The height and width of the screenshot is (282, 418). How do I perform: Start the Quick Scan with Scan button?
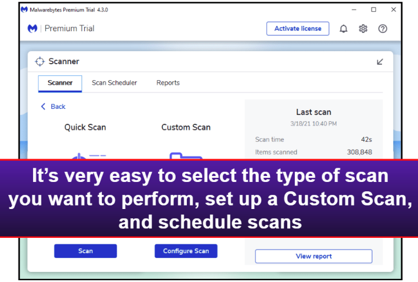pyautogui.click(x=85, y=251)
